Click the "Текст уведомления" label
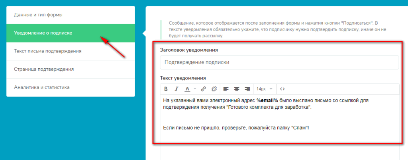The width and height of the screenshot is (408, 160). (x=183, y=78)
